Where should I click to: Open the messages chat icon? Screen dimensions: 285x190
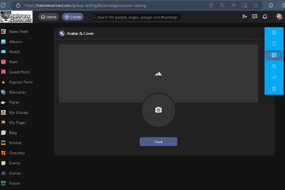pyautogui.click(x=254, y=17)
